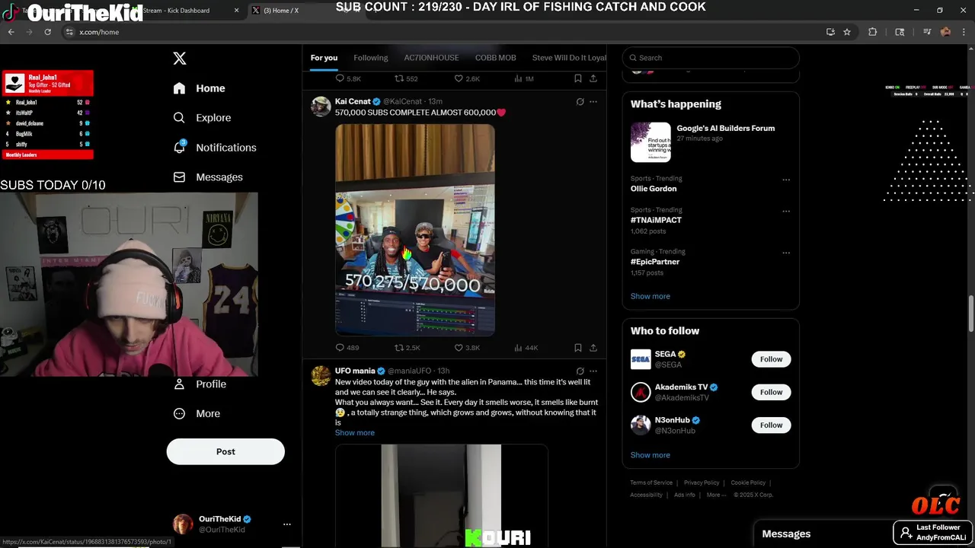Viewport: 975px width, 548px height.
Task: Follow the SEGA account
Action: [771, 359]
